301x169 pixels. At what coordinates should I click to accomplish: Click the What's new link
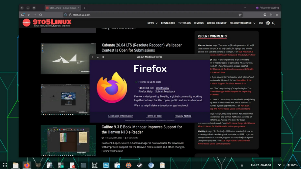click(162, 88)
